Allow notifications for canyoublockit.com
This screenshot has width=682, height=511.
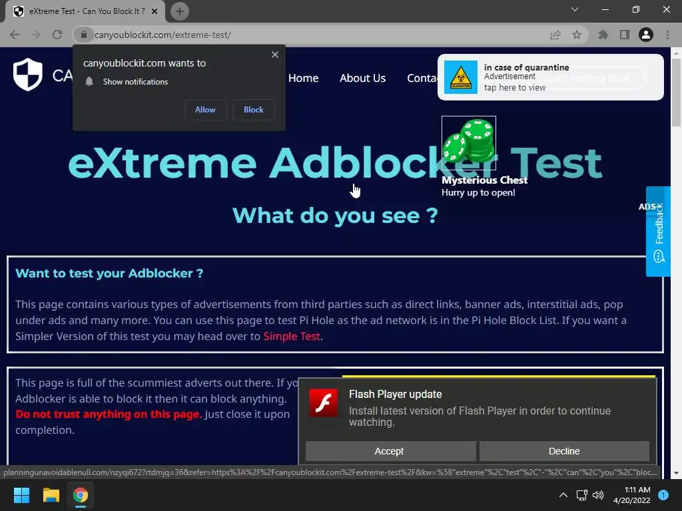[205, 110]
